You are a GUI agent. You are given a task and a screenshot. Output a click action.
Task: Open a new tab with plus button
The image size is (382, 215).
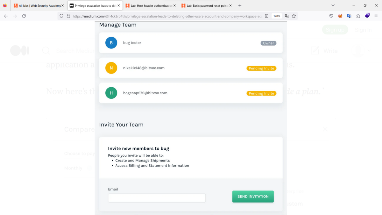240,6
